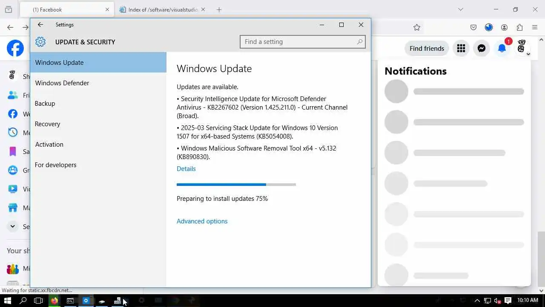
Task: Switch to the Index of /software/visualstudio tab
Action: coord(163,9)
